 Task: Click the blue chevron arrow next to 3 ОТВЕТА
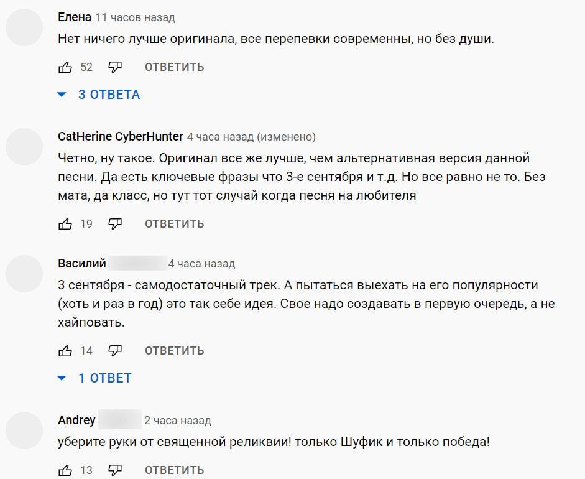[x=61, y=94]
